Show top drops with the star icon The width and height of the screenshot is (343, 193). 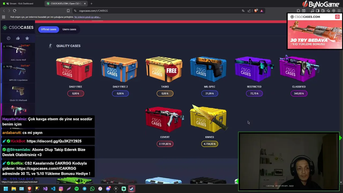click(x=27, y=38)
